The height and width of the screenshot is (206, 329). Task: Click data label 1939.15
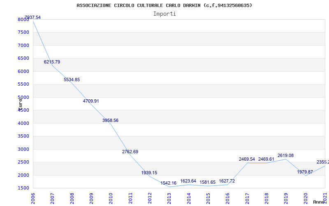click(149, 173)
